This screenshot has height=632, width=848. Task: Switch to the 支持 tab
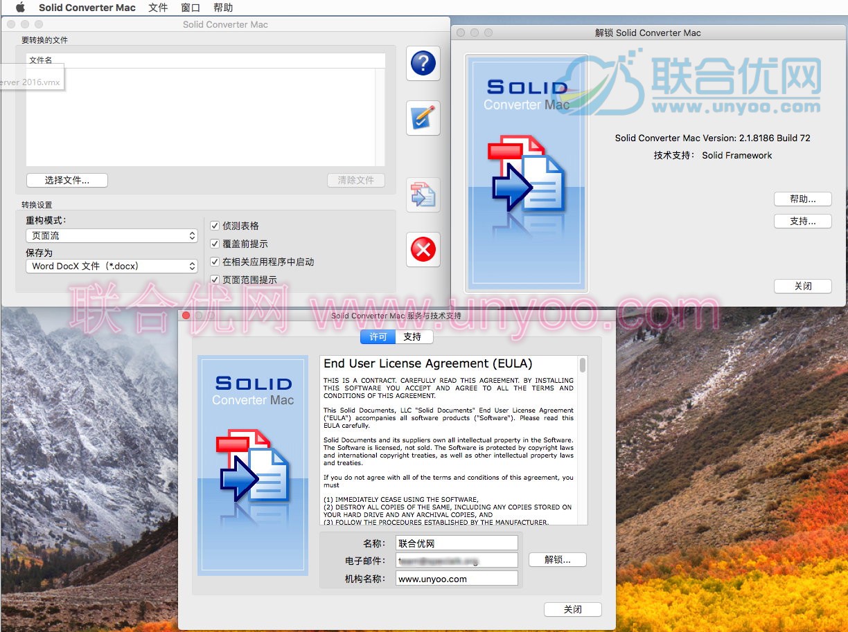click(x=413, y=336)
